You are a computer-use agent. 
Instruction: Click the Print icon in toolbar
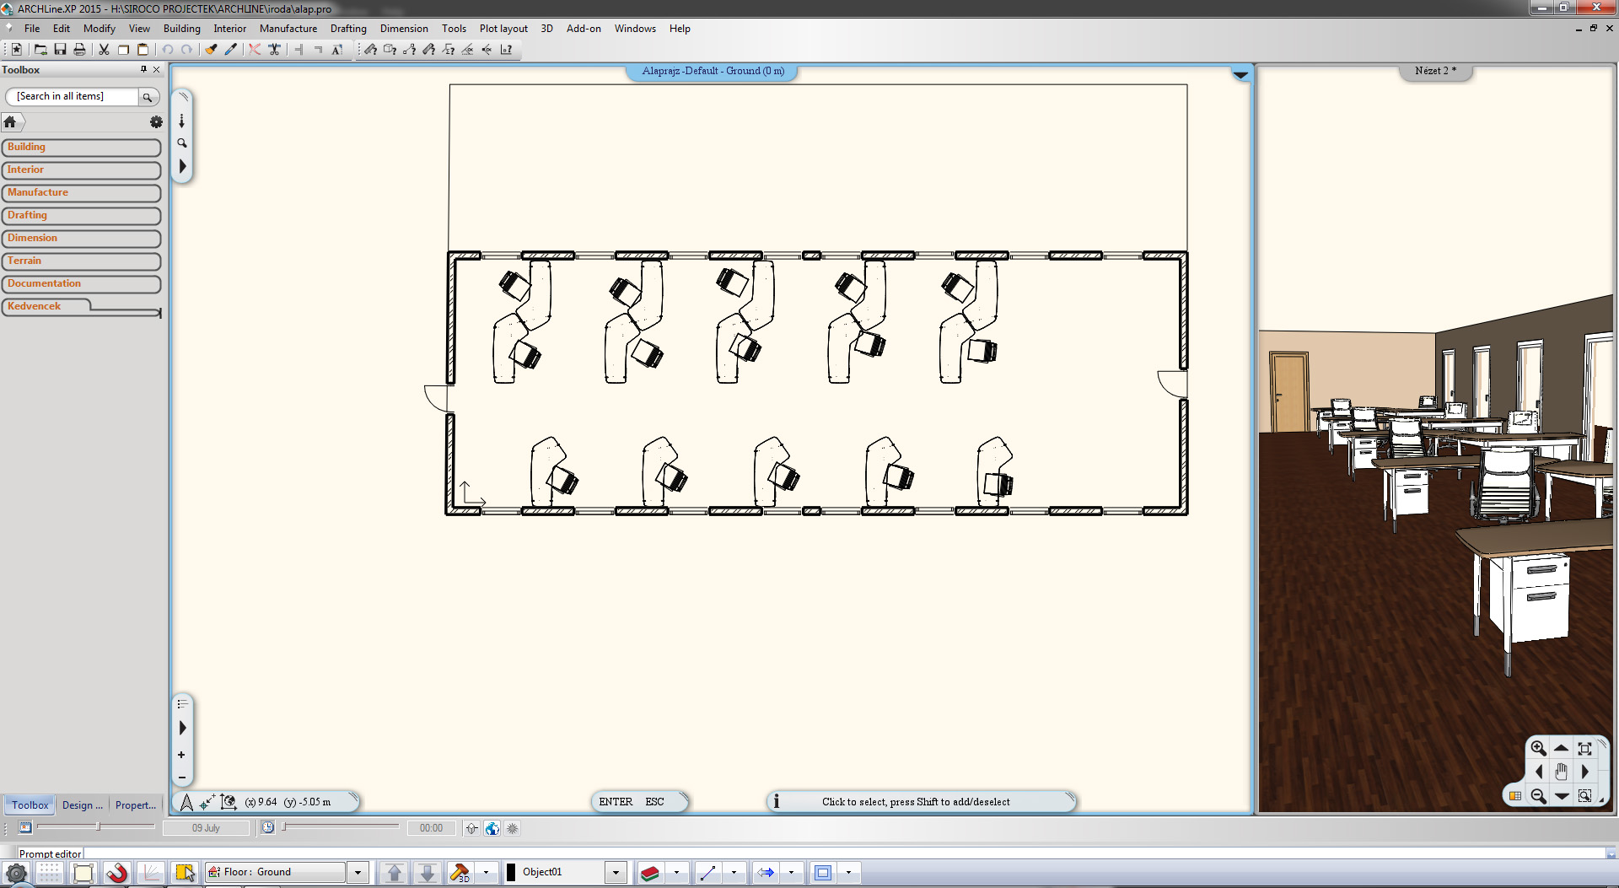tap(79, 50)
